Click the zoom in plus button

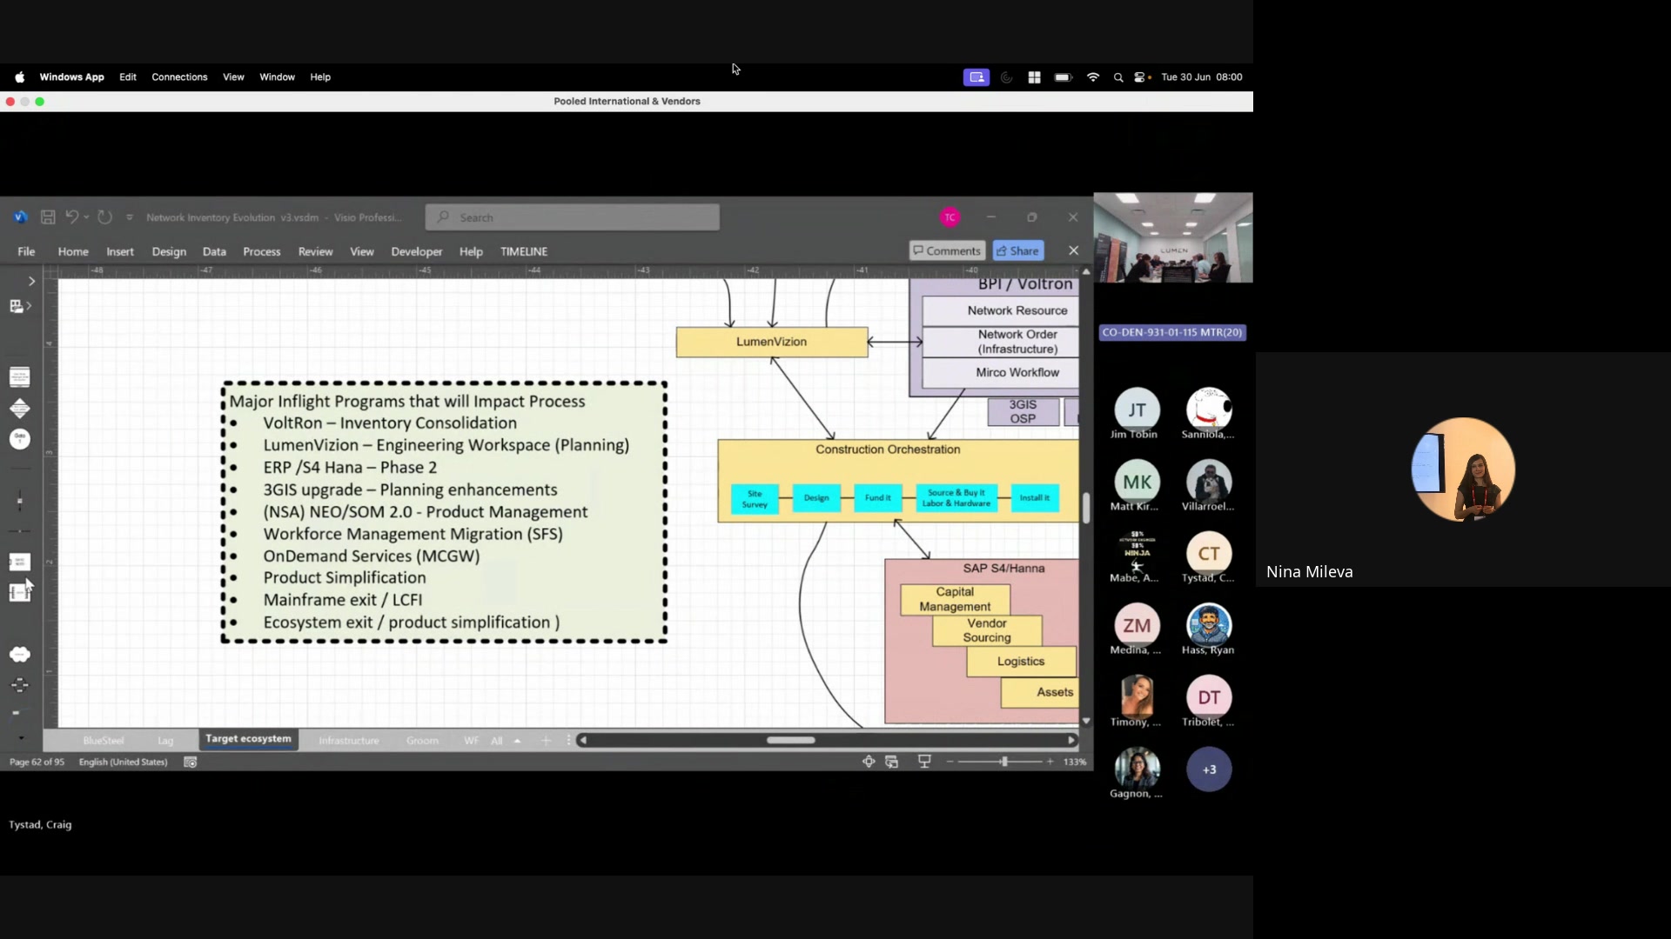pyautogui.click(x=1050, y=762)
